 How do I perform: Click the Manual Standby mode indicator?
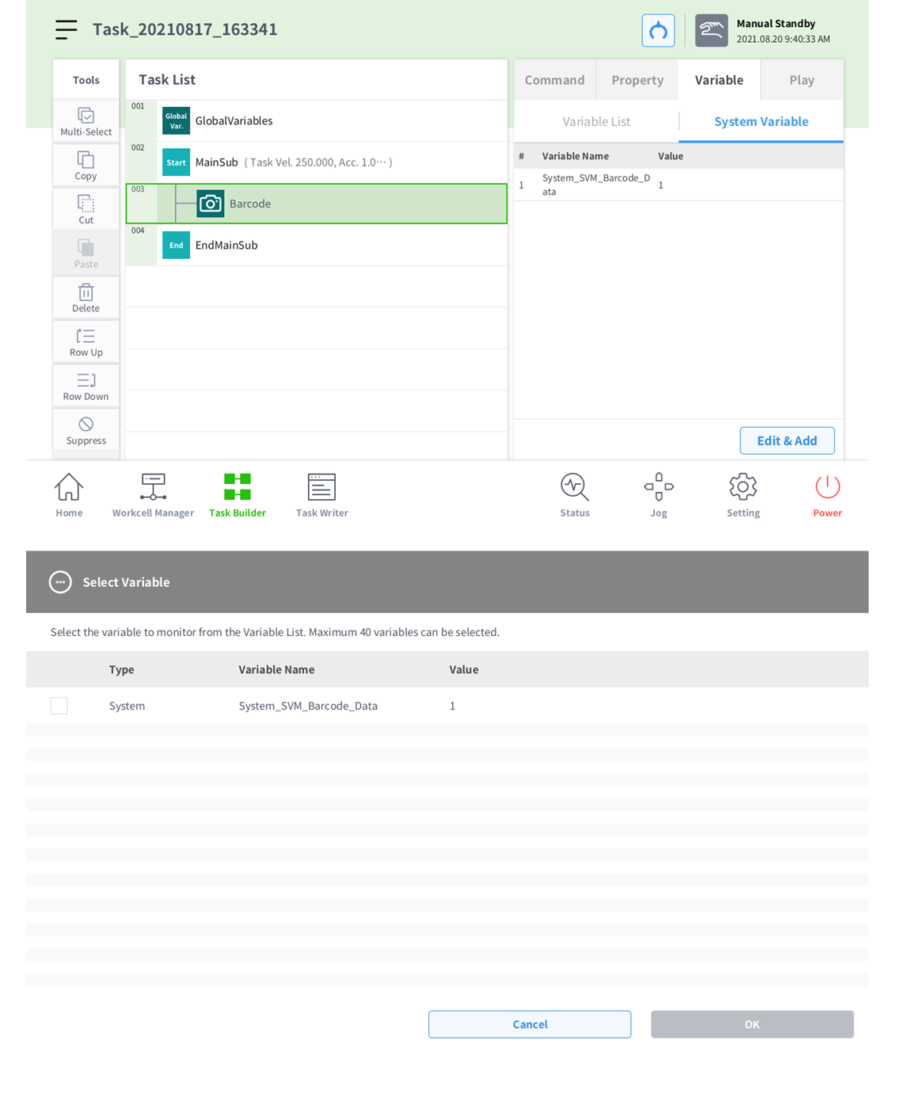coord(765,31)
